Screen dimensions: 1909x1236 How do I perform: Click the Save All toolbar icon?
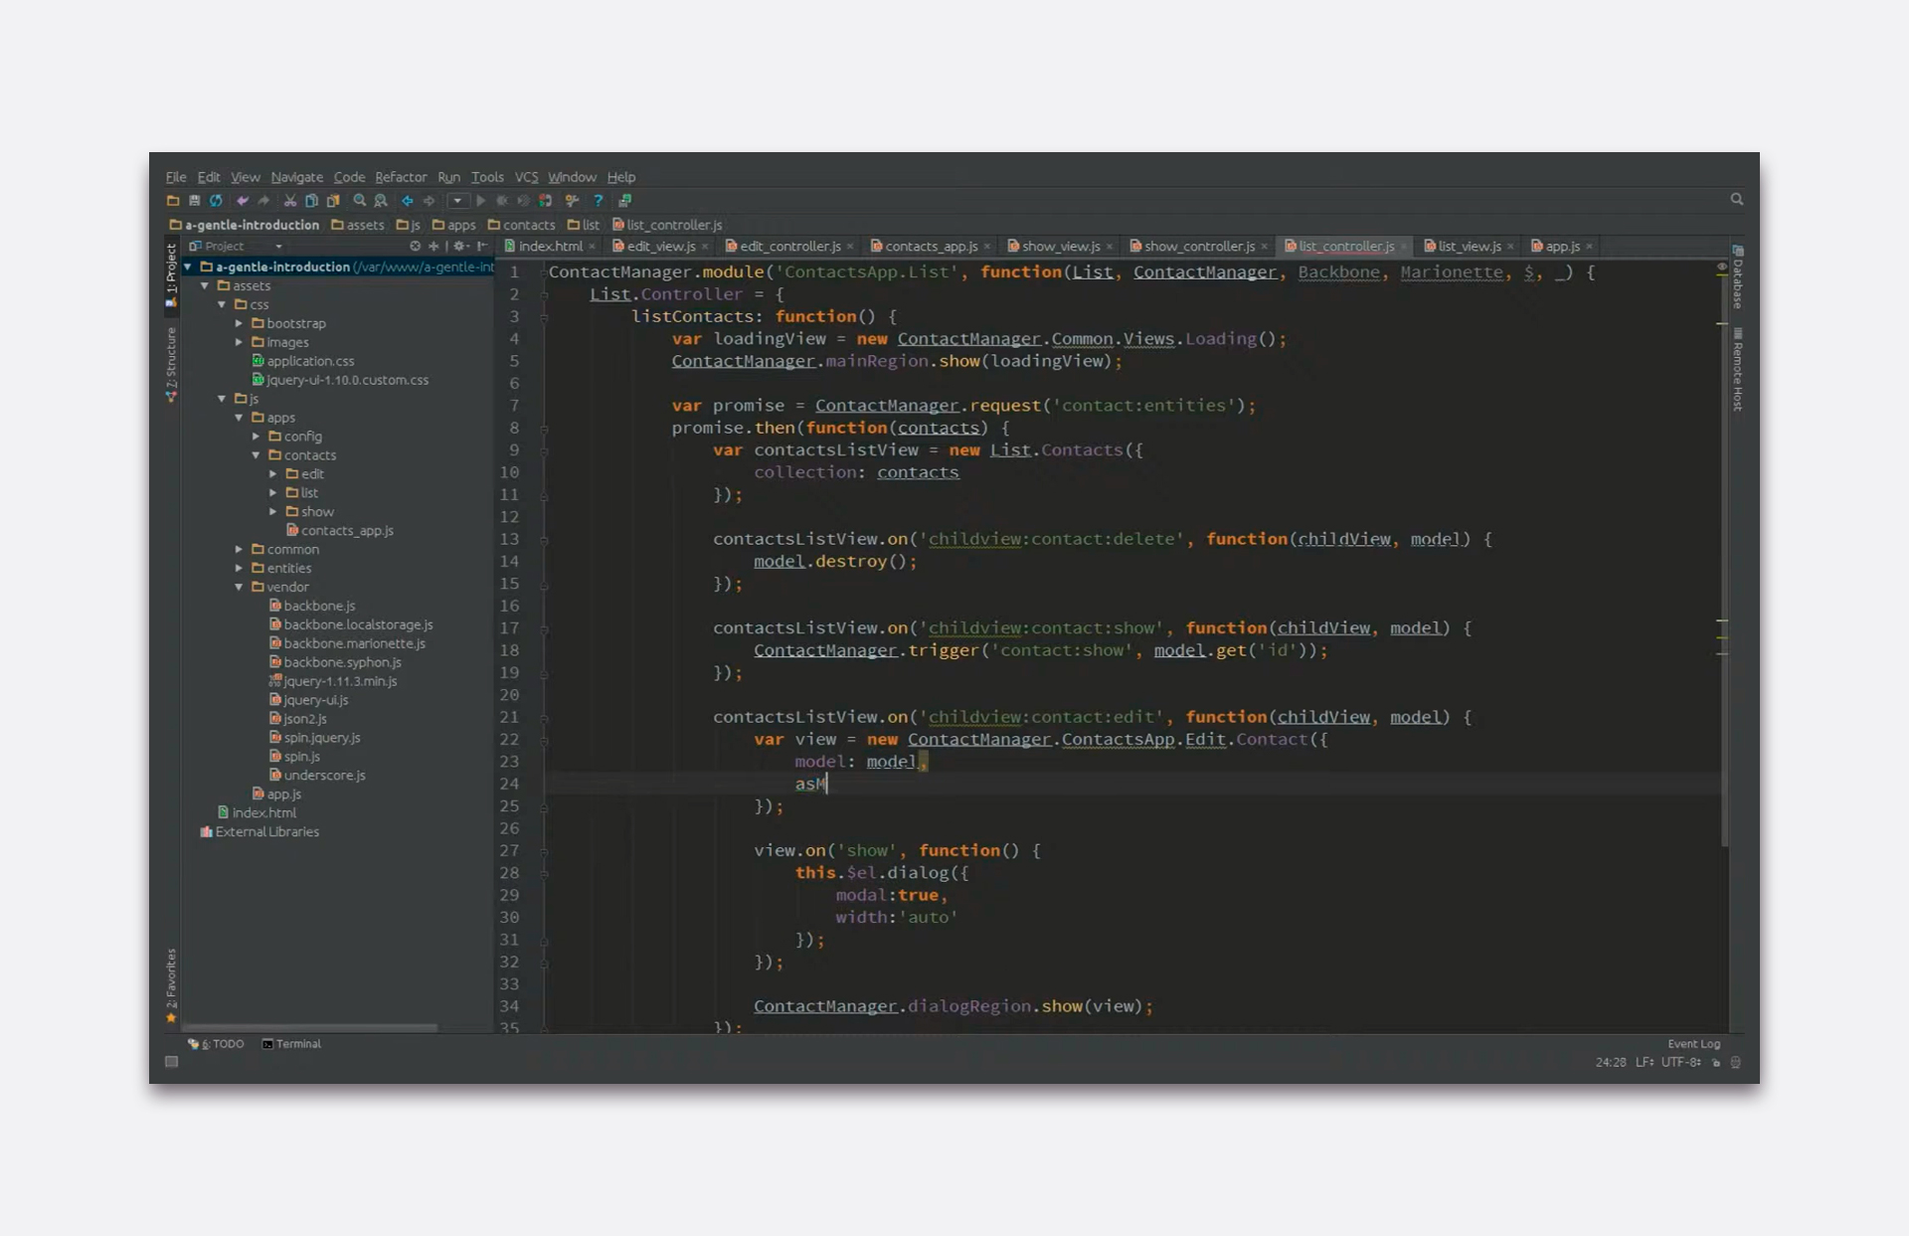(x=195, y=201)
